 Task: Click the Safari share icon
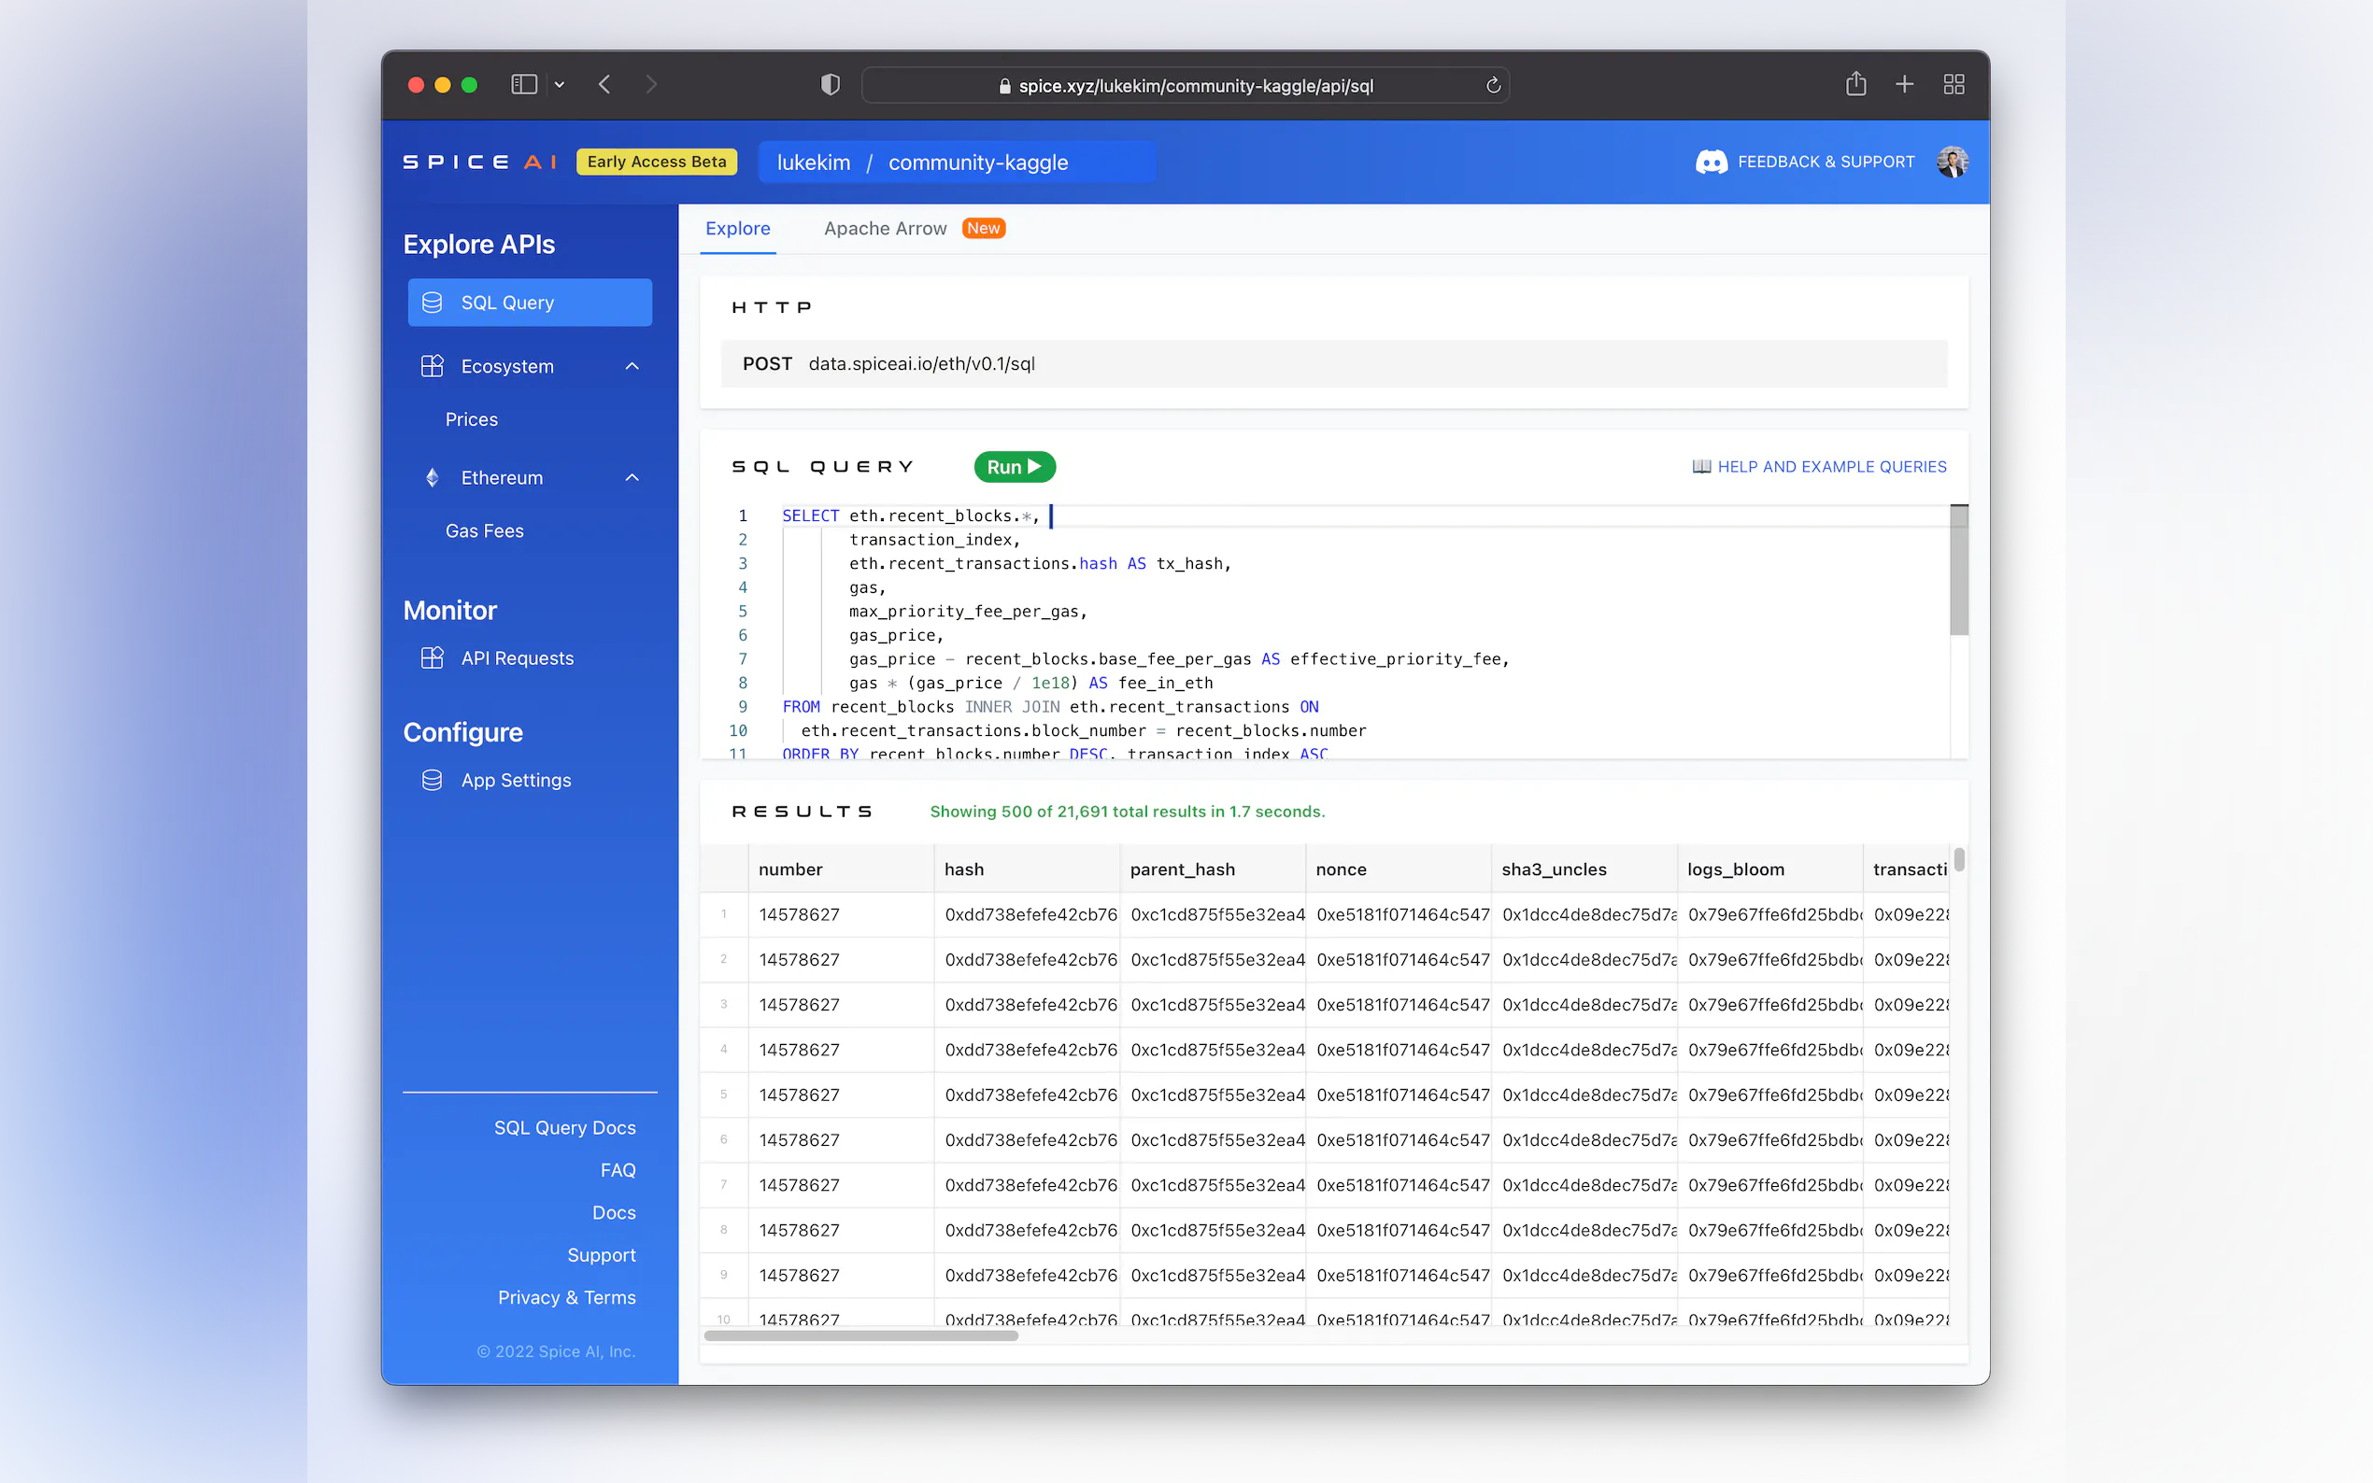click(x=1855, y=84)
